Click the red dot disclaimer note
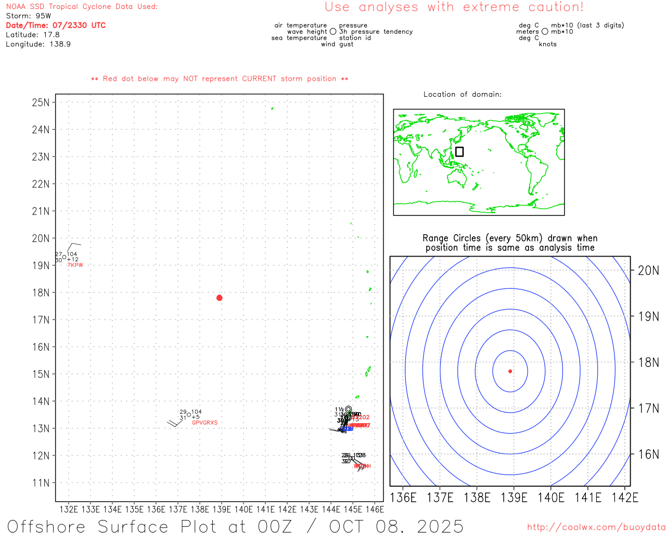 coord(220,79)
